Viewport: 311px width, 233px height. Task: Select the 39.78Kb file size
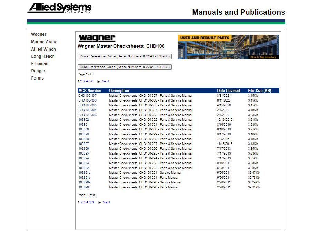(254, 178)
